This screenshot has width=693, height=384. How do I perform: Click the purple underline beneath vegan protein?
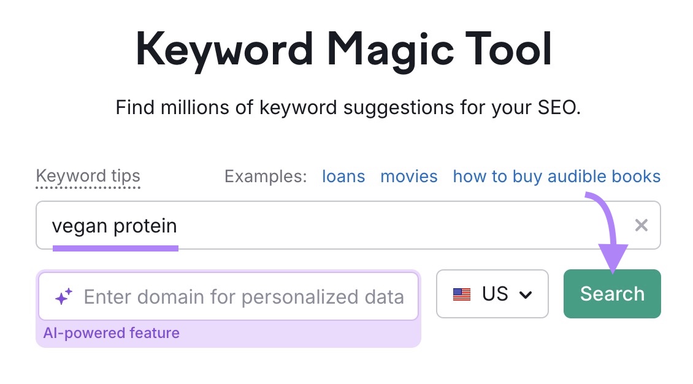point(117,247)
